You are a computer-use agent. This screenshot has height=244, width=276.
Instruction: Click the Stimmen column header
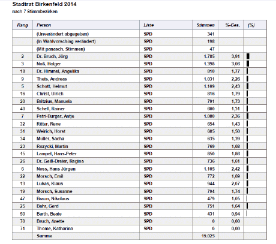tap(205, 25)
